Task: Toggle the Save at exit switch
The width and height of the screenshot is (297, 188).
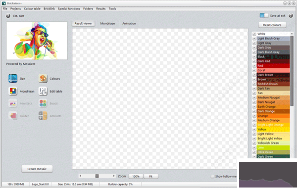Action: [264, 15]
